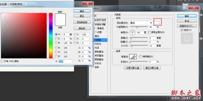Click the 设置为默认值 button
This screenshot has width=203, height=101.
click(132, 68)
